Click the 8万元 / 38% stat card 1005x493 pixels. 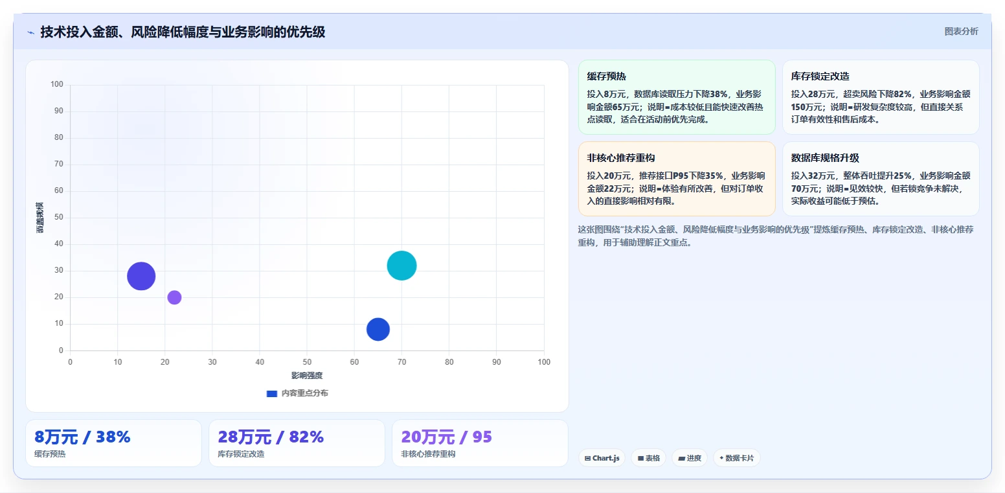(x=113, y=443)
